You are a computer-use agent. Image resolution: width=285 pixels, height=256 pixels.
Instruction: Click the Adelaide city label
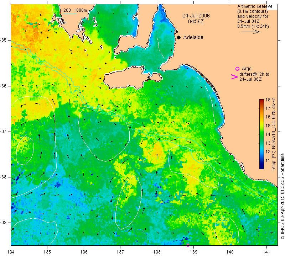(193, 37)
